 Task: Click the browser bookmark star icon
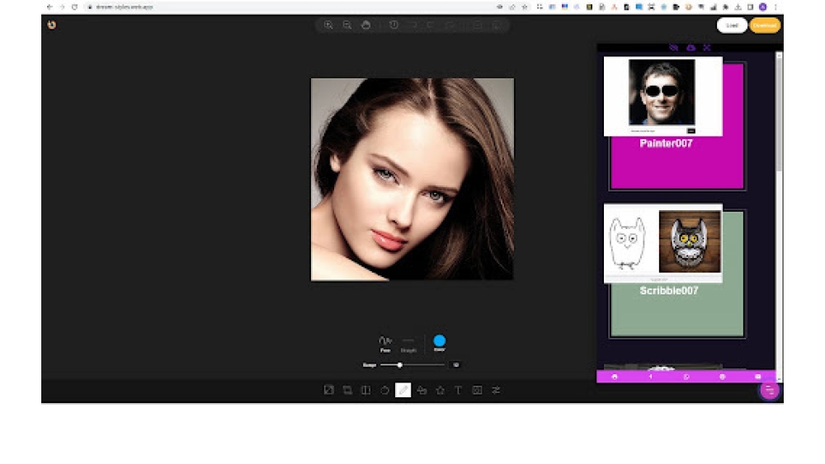(525, 7)
